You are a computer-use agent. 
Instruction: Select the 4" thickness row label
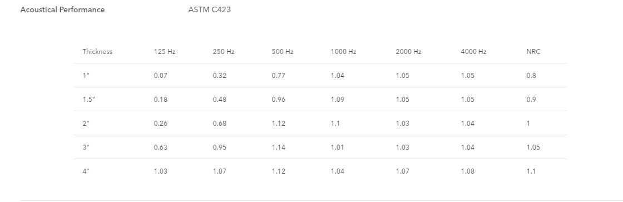86,171
